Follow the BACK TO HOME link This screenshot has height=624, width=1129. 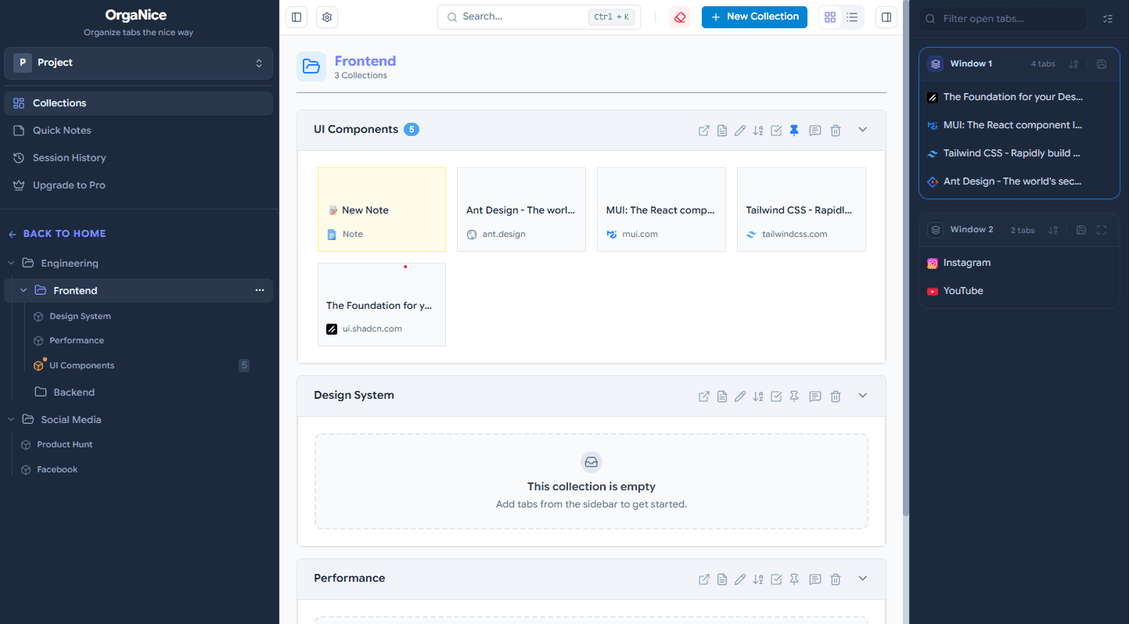click(59, 233)
